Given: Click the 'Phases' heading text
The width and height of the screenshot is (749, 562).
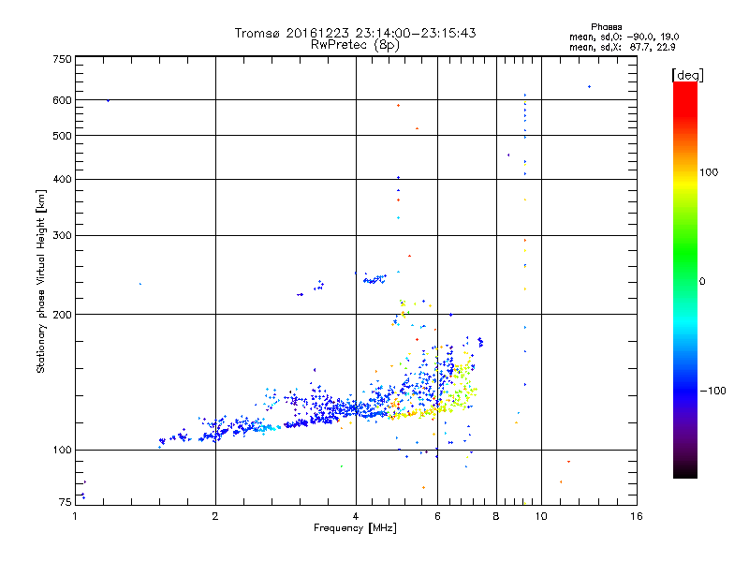Looking at the screenshot, I should click(x=606, y=27).
